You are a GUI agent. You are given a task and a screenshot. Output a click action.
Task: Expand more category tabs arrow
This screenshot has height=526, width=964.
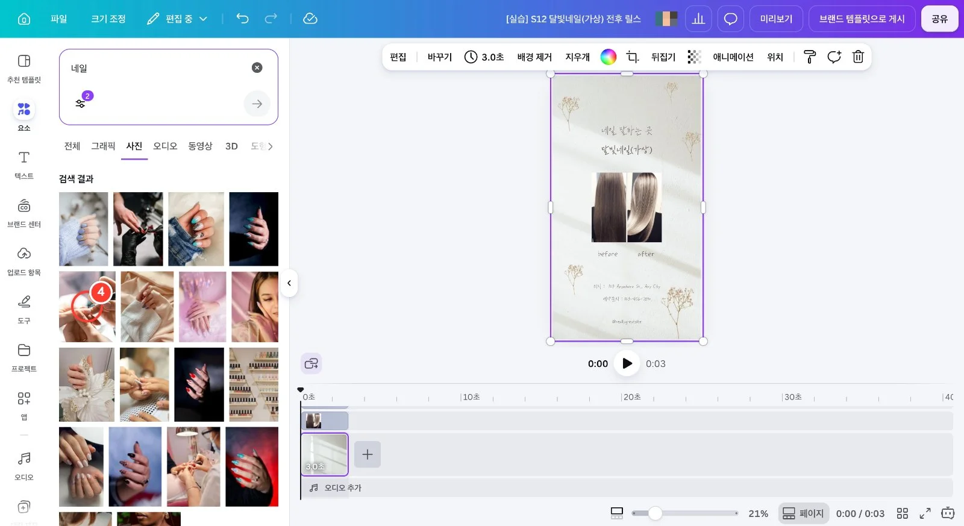tap(271, 146)
